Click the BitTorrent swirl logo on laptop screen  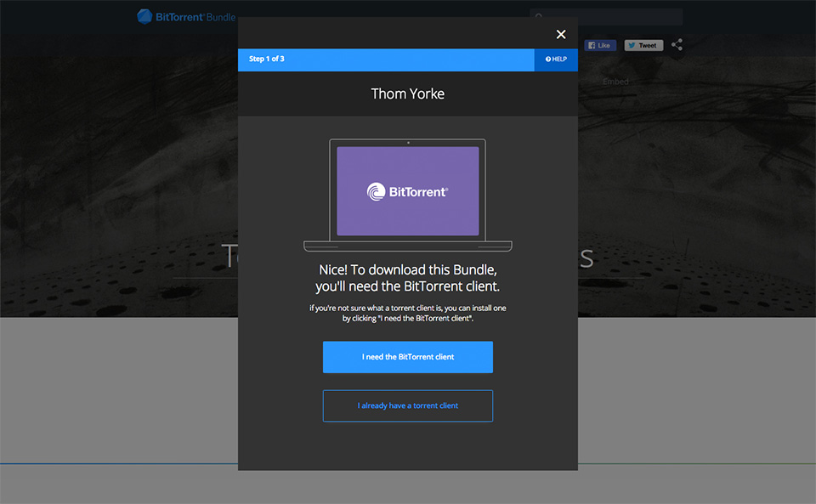click(x=375, y=192)
